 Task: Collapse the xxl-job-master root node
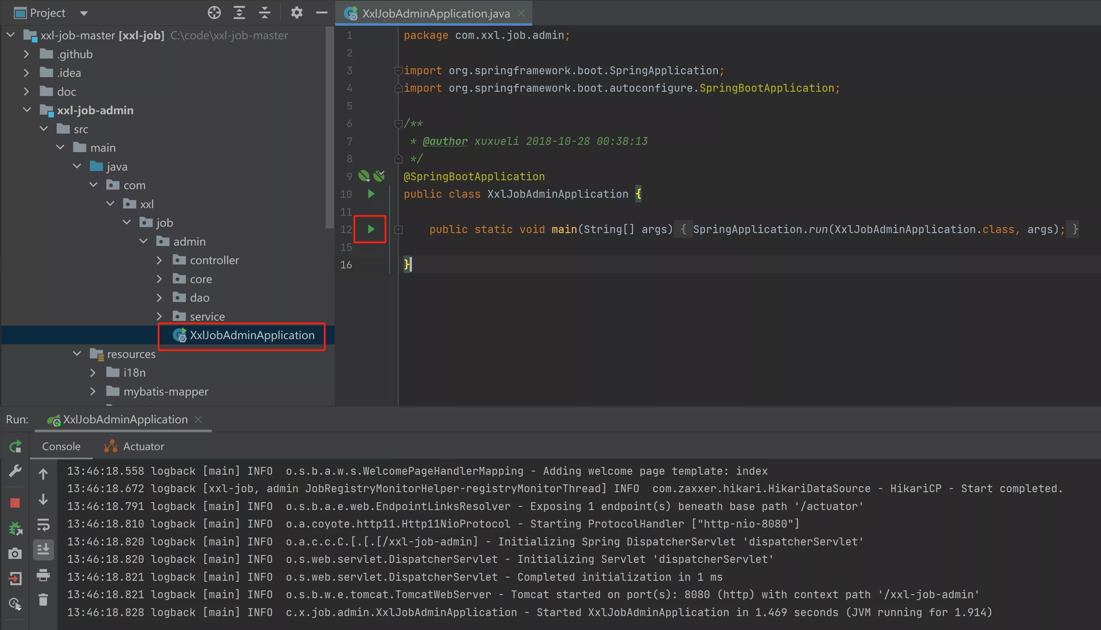tap(11, 35)
